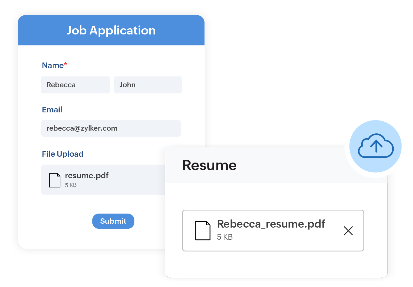Click the first name field containing Rebecca
This screenshot has height=287, width=413.
[x=75, y=85]
